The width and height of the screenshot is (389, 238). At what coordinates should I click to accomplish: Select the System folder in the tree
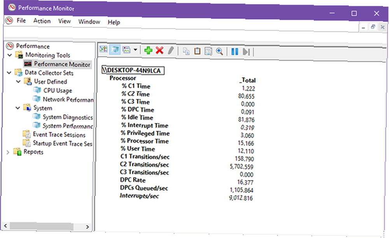click(43, 108)
